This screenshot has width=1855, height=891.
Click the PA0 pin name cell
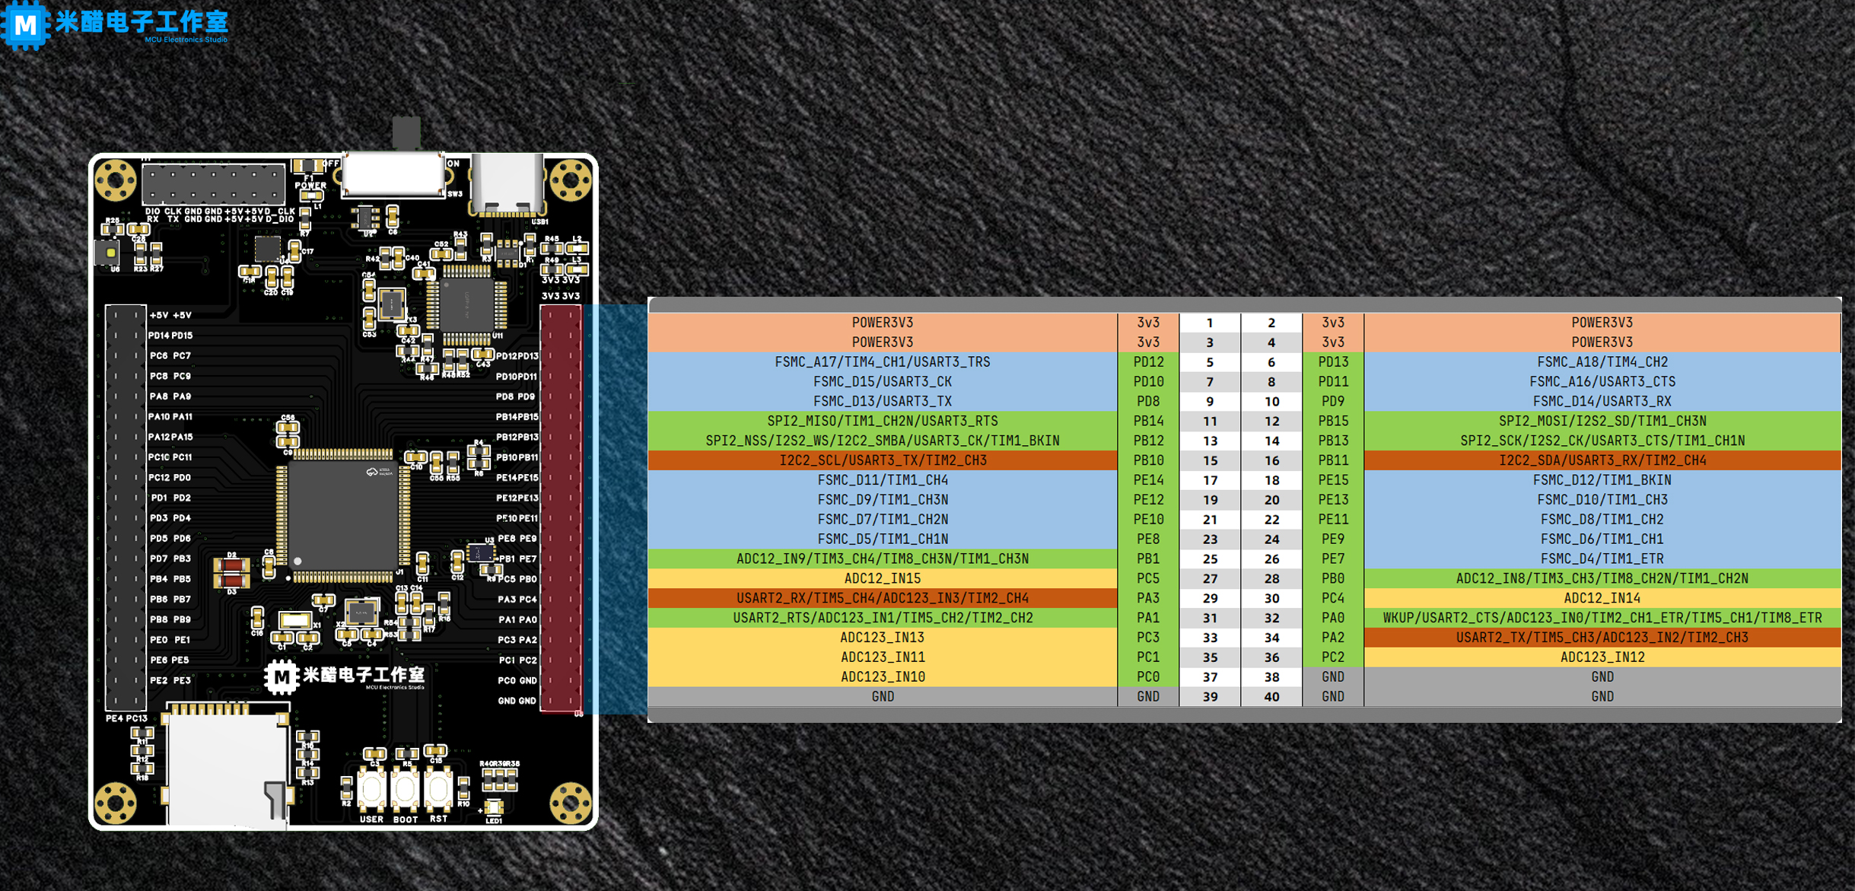coord(1332,618)
